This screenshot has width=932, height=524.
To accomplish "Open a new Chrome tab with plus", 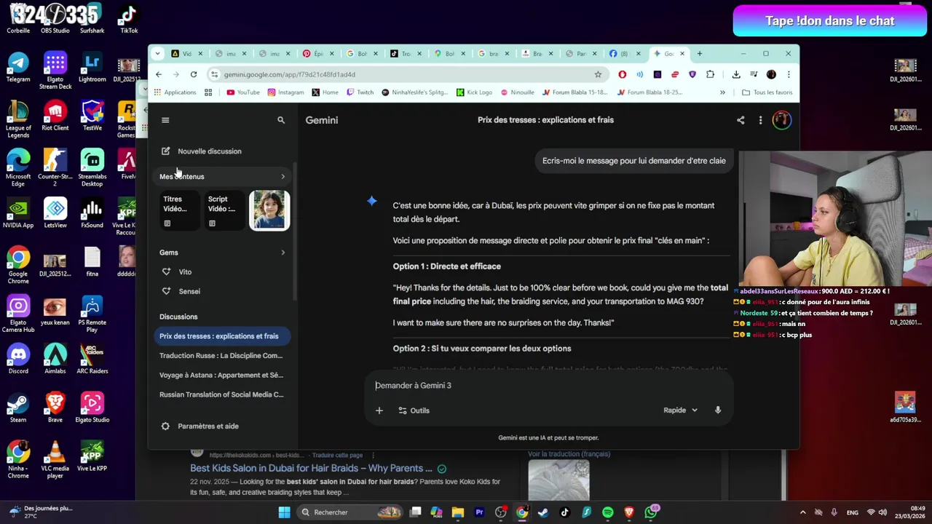I will 700,54.
